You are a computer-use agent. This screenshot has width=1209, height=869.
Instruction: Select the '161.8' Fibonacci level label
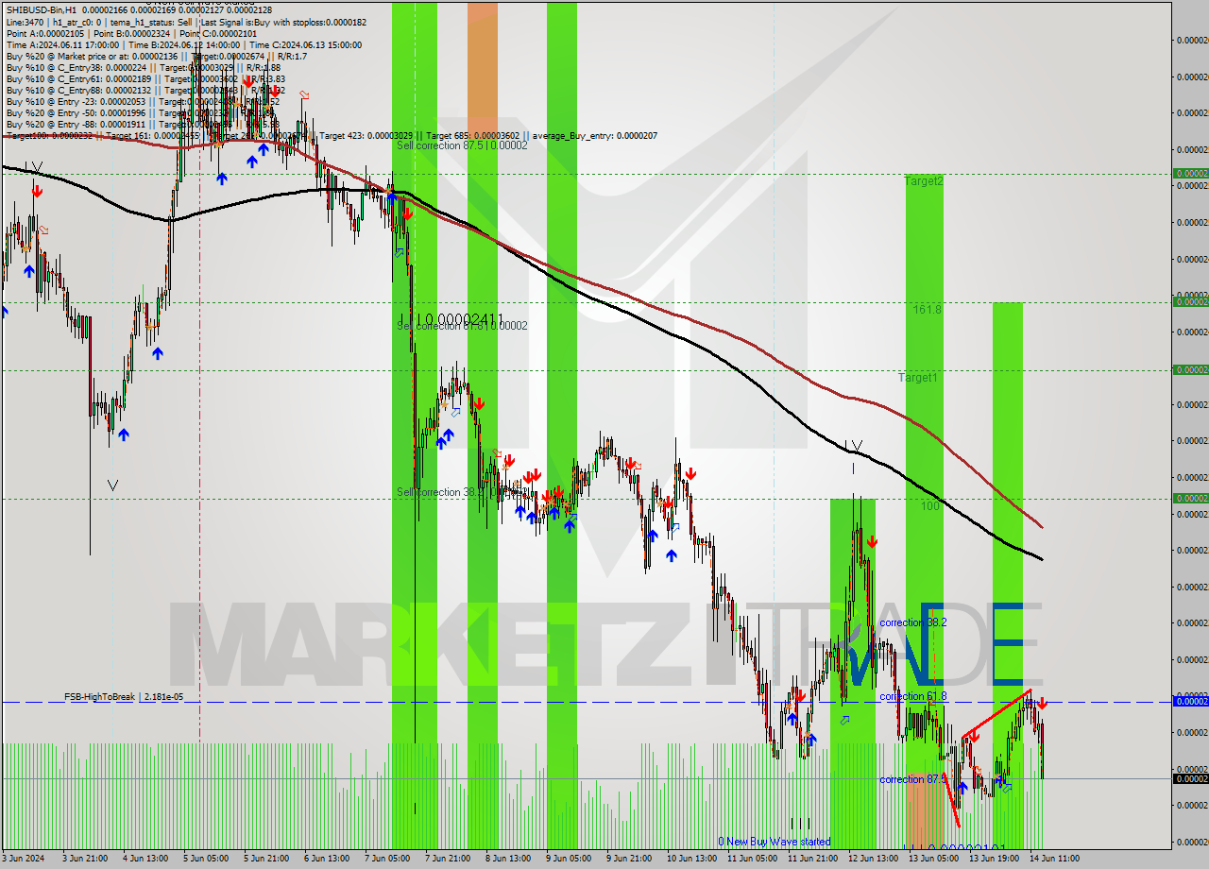pyautogui.click(x=927, y=309)
